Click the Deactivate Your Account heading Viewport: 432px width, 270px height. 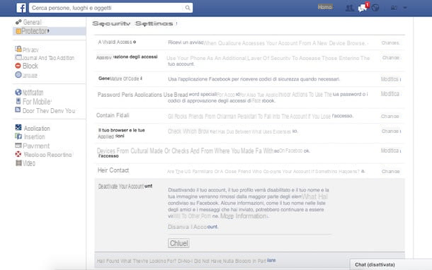tap(125, 186)
